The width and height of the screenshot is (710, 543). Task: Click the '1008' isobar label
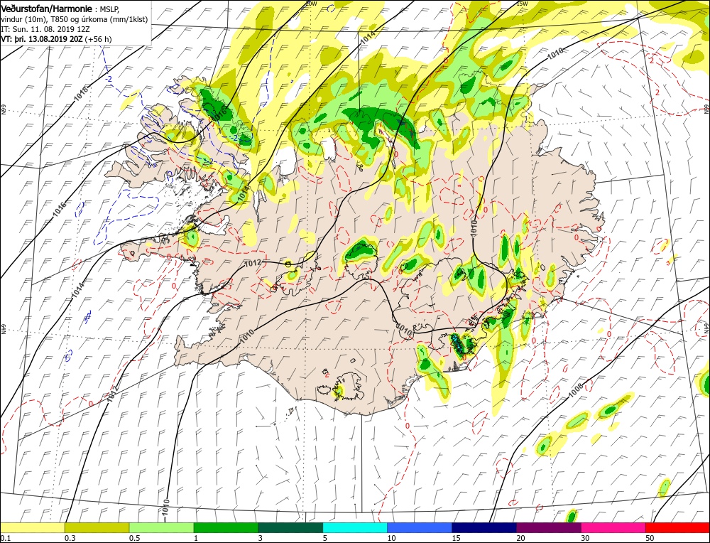click(576, 391)
